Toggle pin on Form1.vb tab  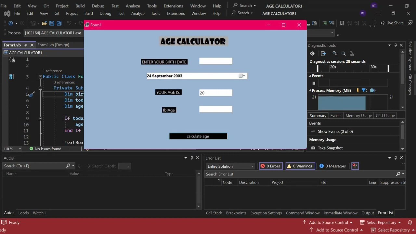click(x=26, y=45)
